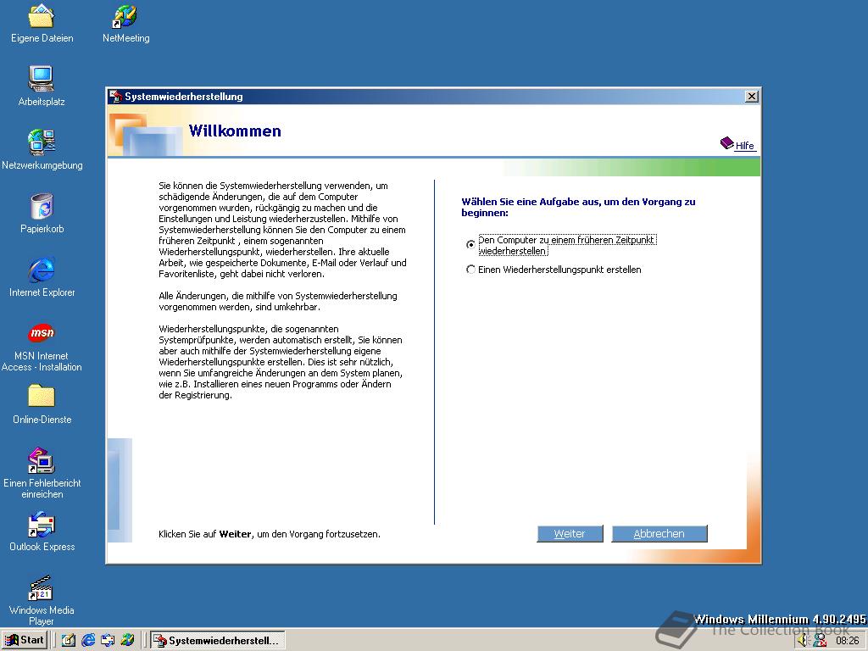
Task: Open the Hilfe link
Action: pyautogui.click(x=737, y=144)
